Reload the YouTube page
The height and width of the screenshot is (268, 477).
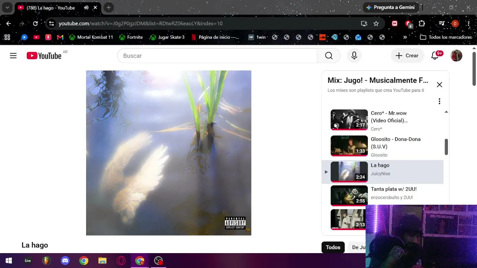35,23
